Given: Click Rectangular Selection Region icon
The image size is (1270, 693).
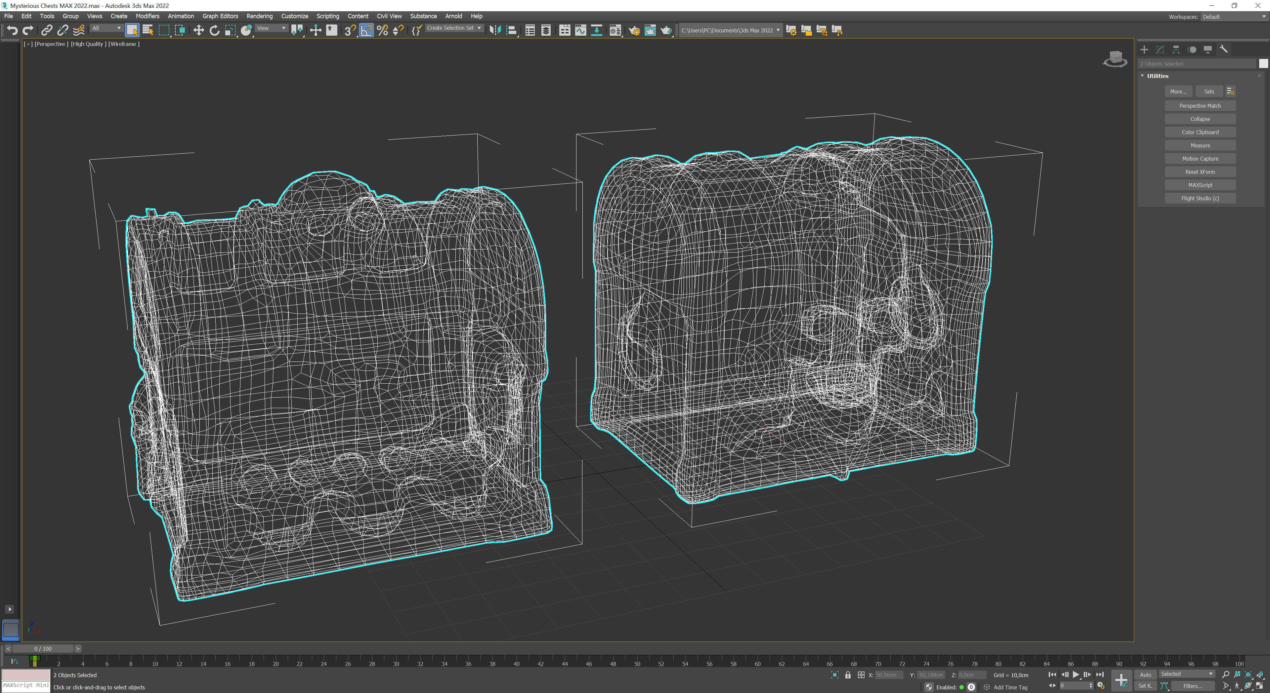Looking at the screenshot, I should [x=164, y=30].
